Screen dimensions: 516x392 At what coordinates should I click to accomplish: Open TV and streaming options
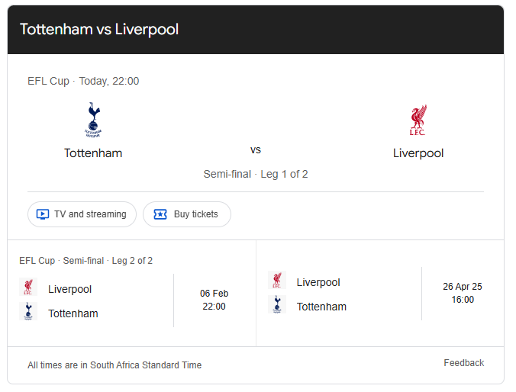(x=82, y=214)
